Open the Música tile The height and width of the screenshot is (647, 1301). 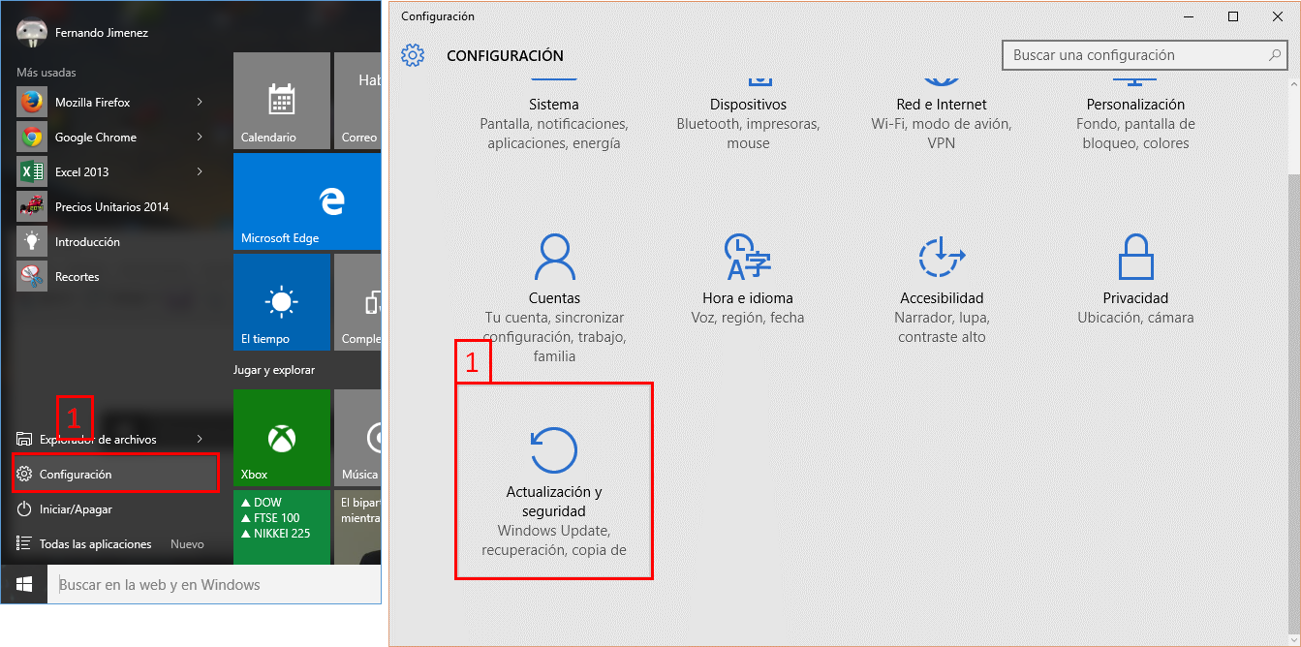(x=357, y=438)
